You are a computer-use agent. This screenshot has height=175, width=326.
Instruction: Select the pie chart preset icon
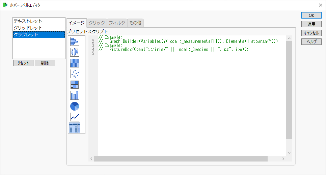[x=75, y=106]
